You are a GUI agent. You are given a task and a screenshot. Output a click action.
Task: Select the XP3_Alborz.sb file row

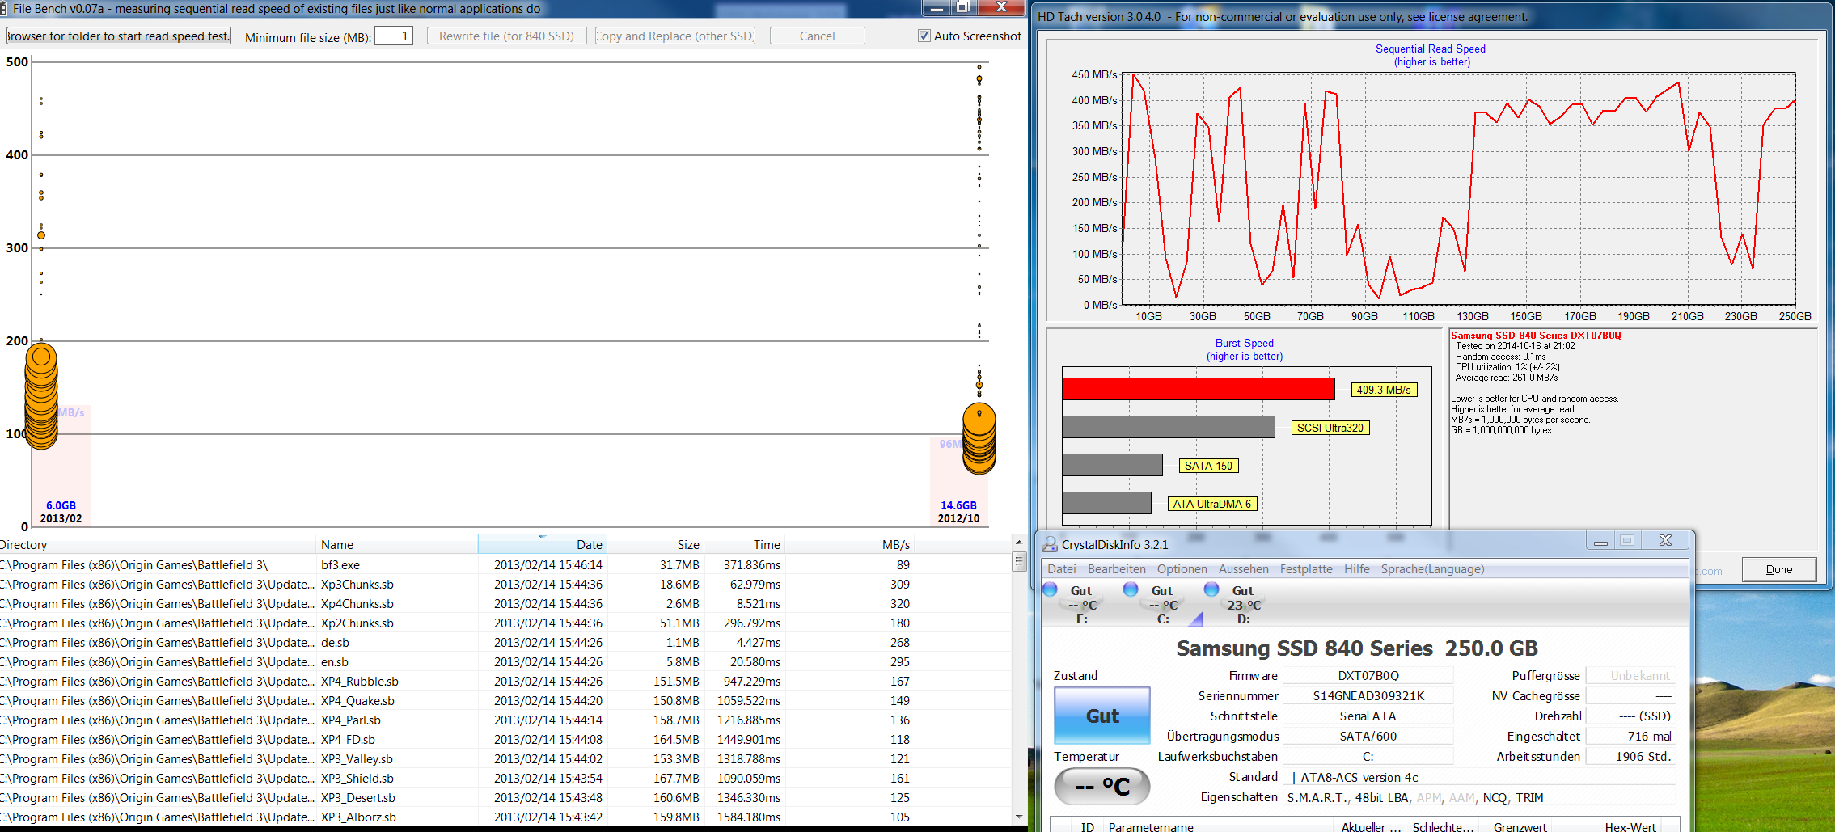505,817
